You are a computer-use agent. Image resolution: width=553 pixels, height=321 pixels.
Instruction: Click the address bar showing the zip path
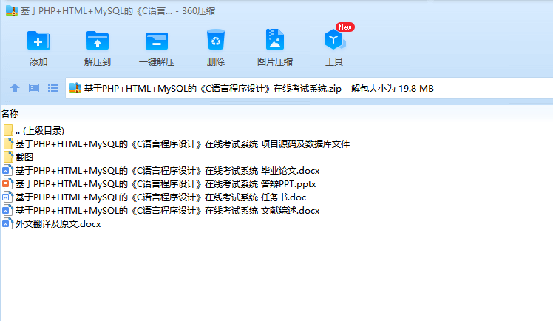point(309,88)
